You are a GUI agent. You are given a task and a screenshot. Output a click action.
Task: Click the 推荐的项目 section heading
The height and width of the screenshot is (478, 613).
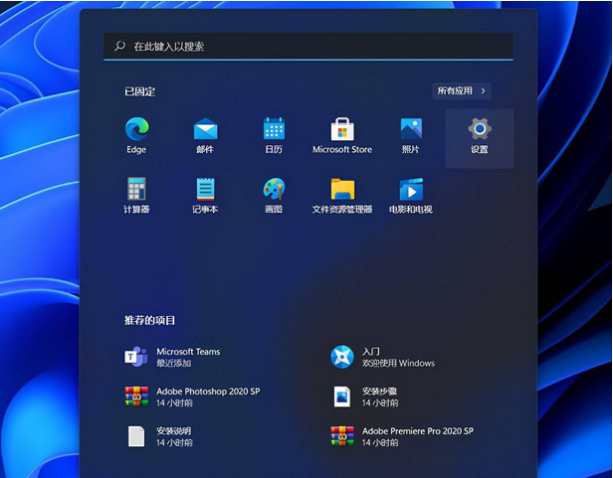[x=149, y=321]
